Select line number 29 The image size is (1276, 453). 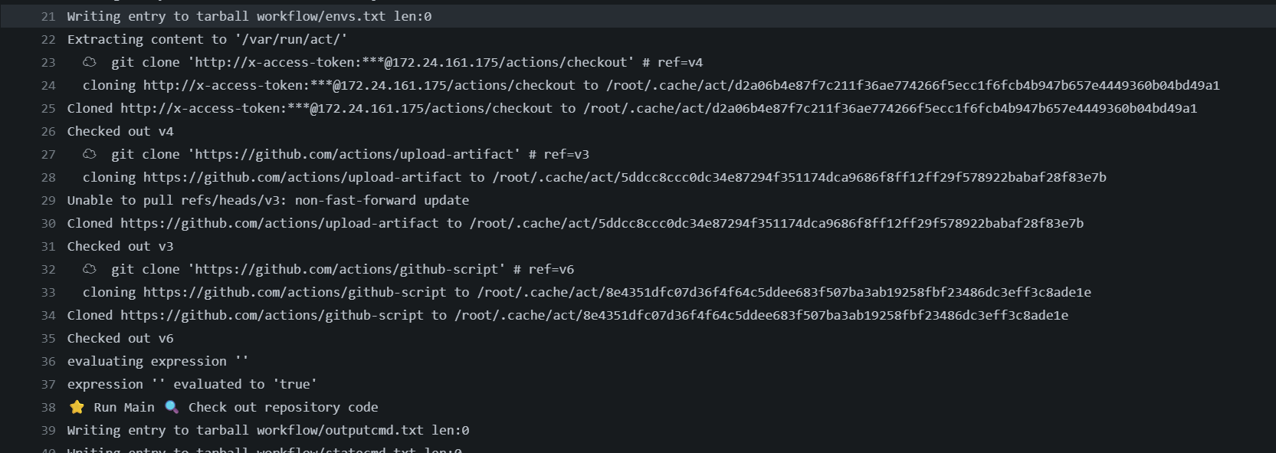(48, 200)
